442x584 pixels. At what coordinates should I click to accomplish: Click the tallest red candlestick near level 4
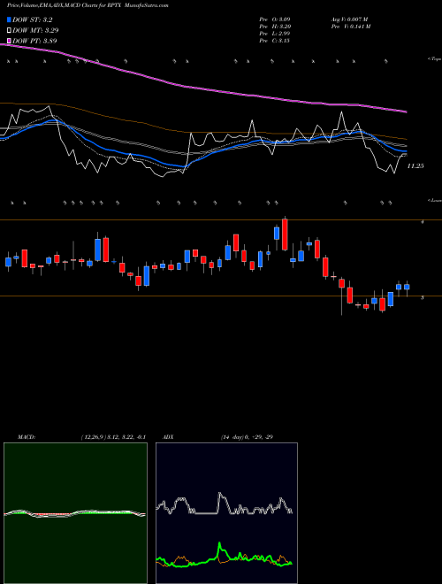285,234
